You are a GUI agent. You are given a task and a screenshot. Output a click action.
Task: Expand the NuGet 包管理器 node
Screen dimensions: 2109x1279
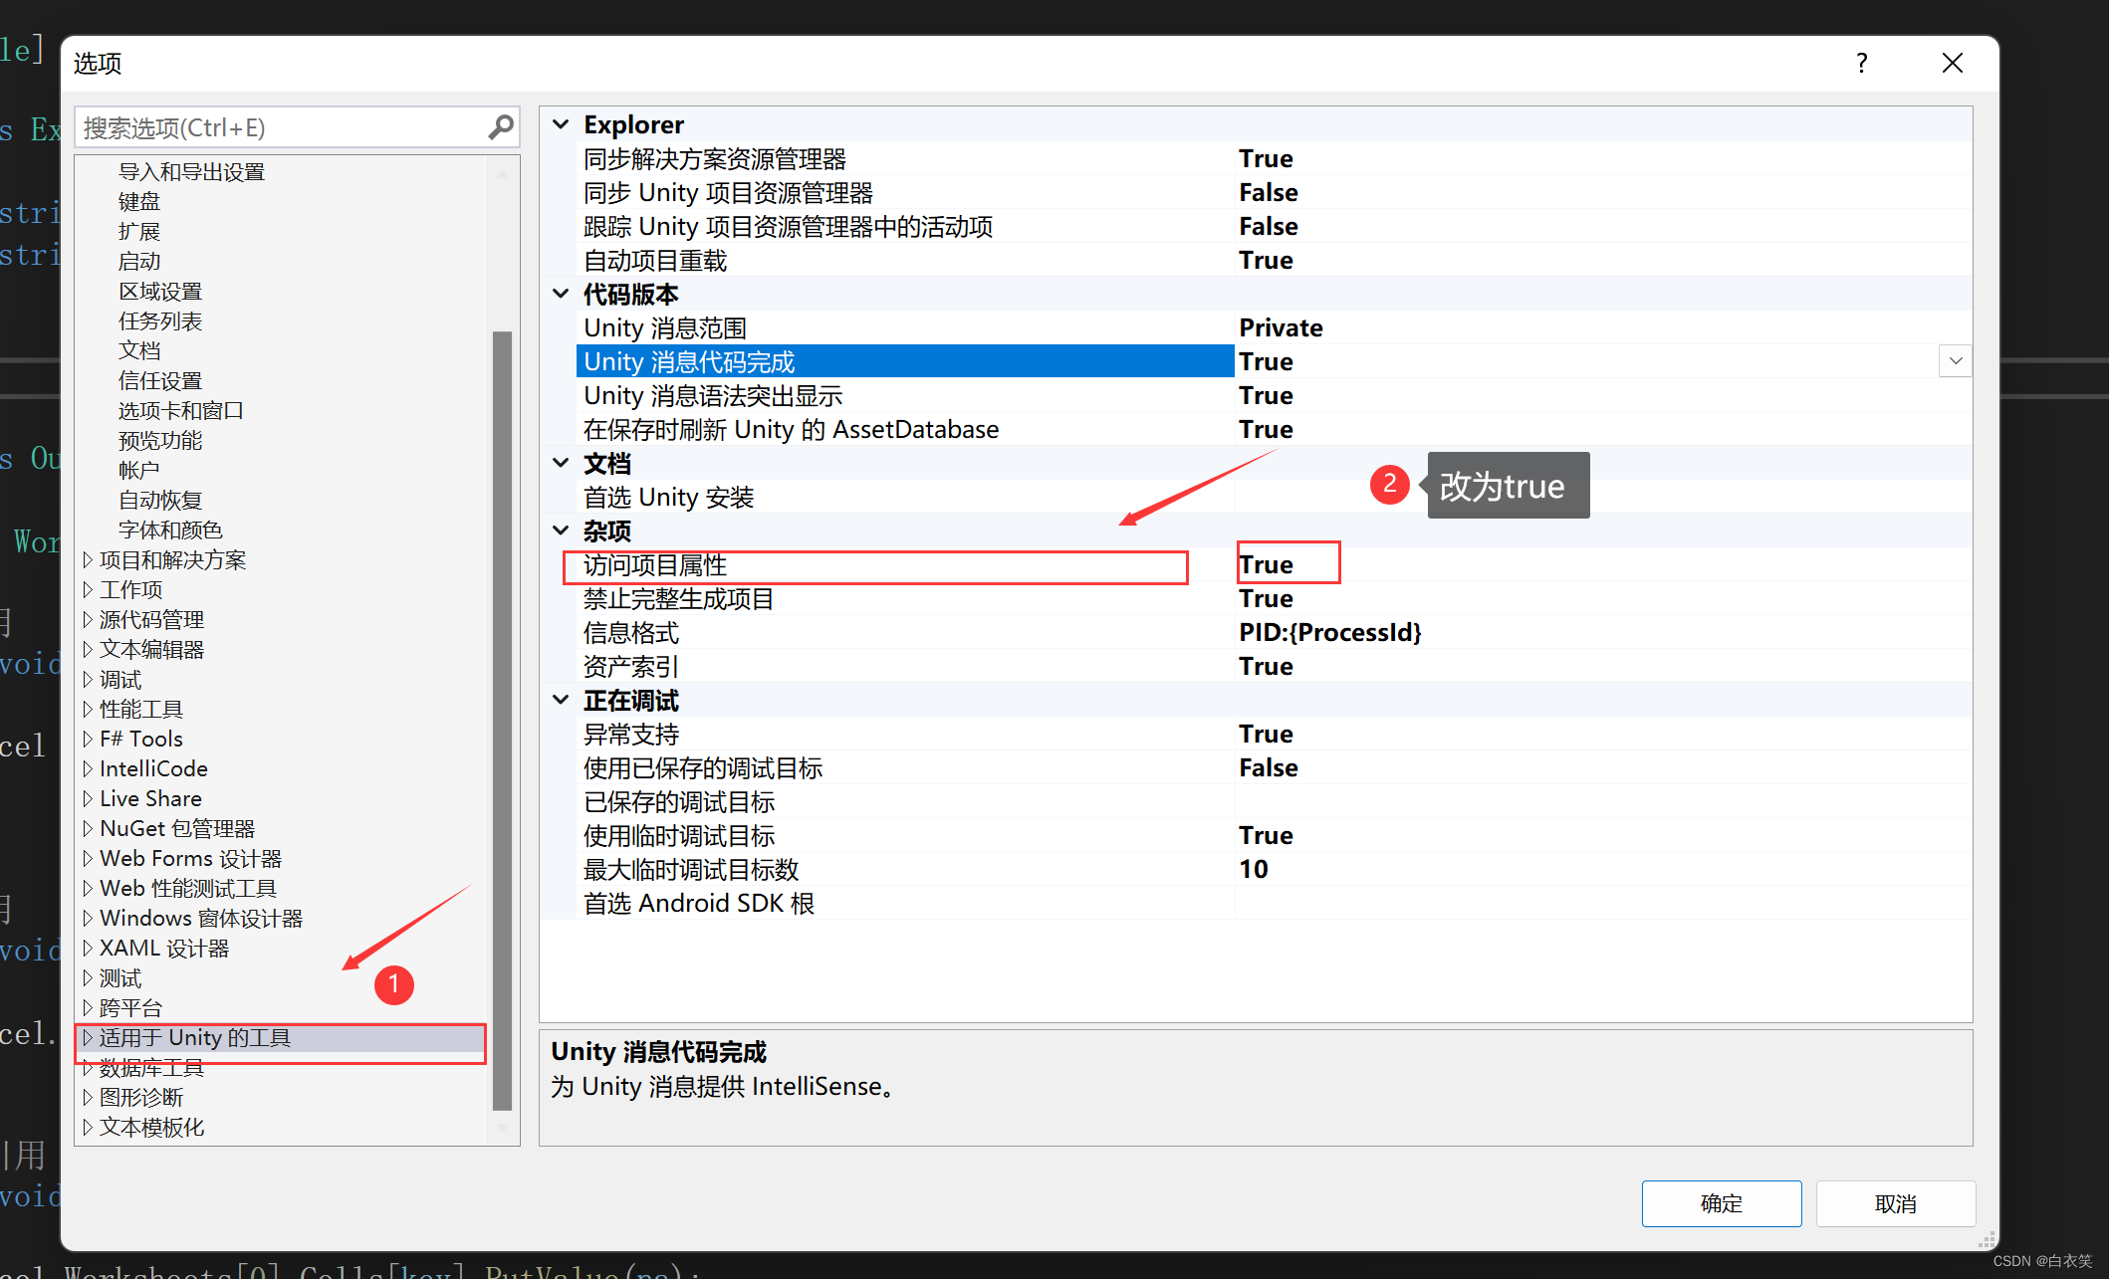tap(88, 828)
